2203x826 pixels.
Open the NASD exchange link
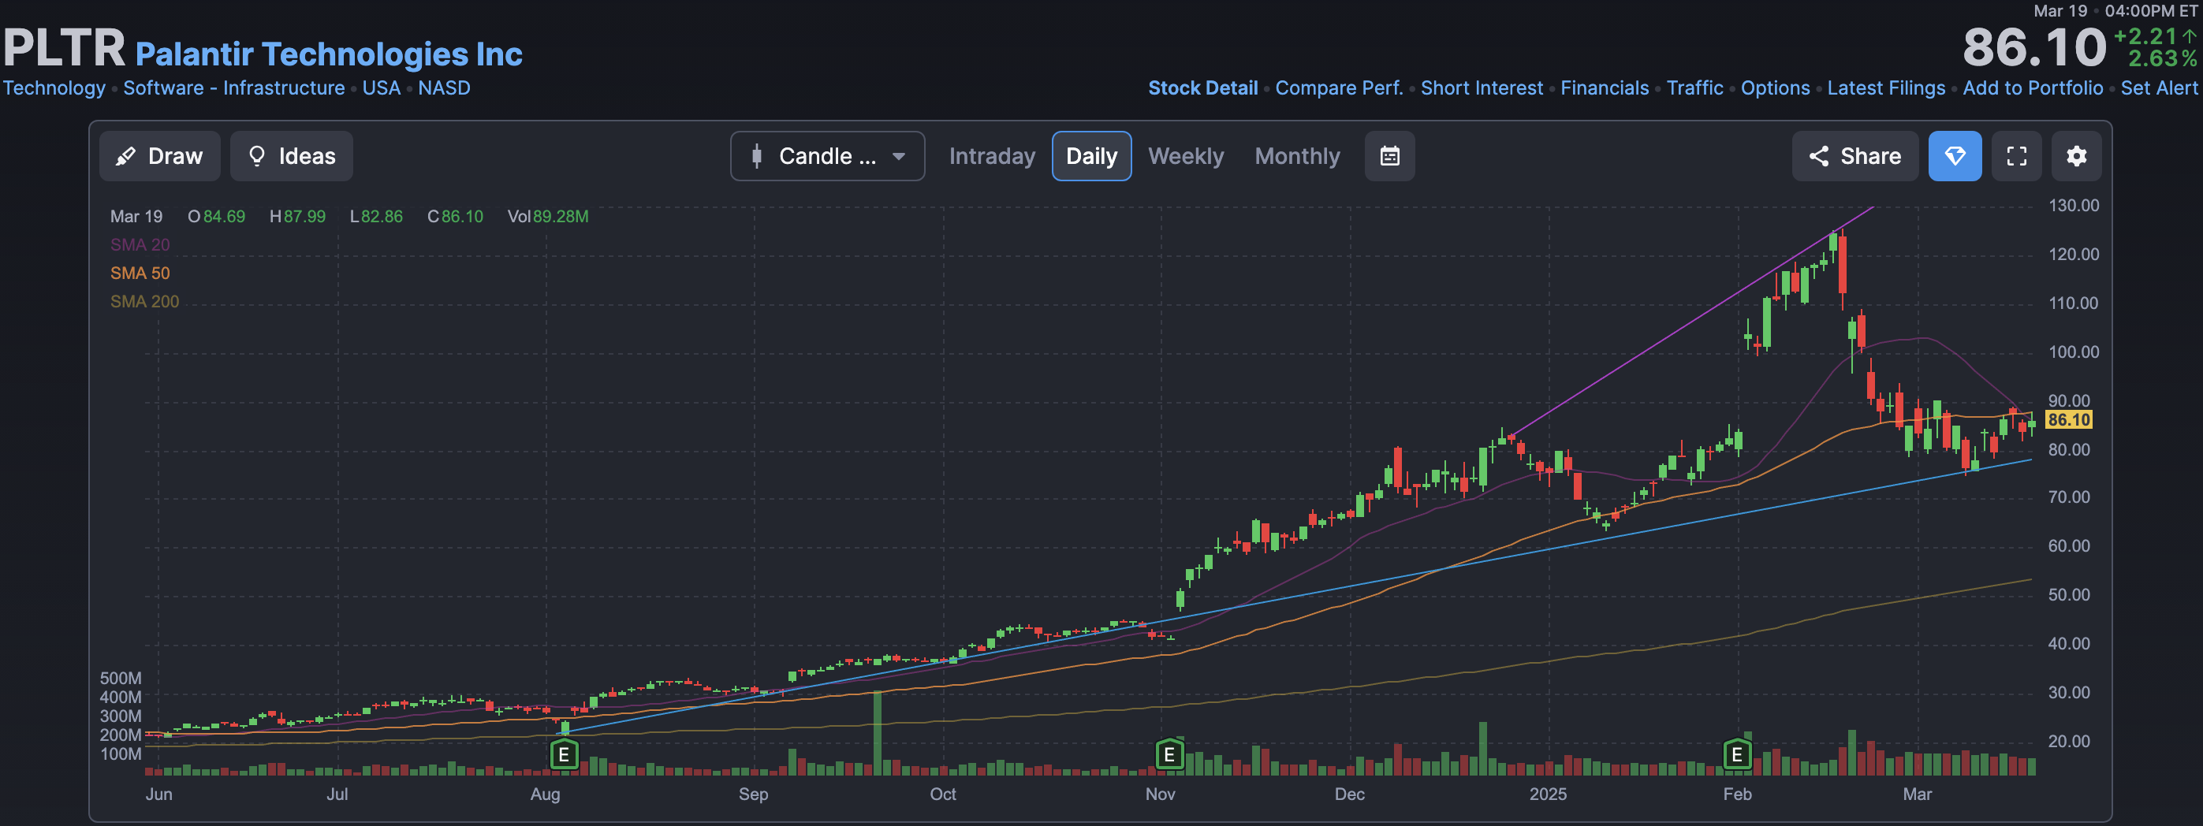click(444, 88)
